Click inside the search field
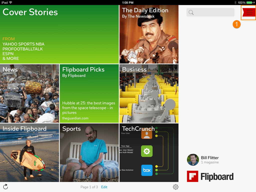The height and width of the screenshot is (192, 256). (210, 12)
